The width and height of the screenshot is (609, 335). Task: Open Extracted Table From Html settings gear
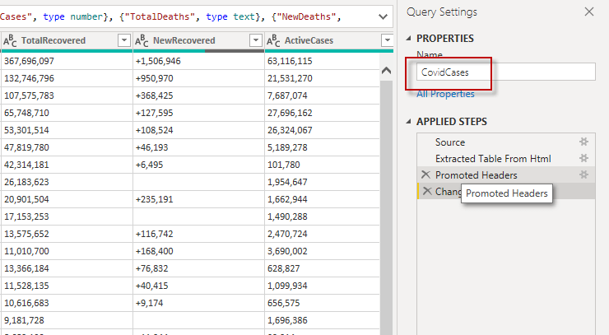point(583,158)
